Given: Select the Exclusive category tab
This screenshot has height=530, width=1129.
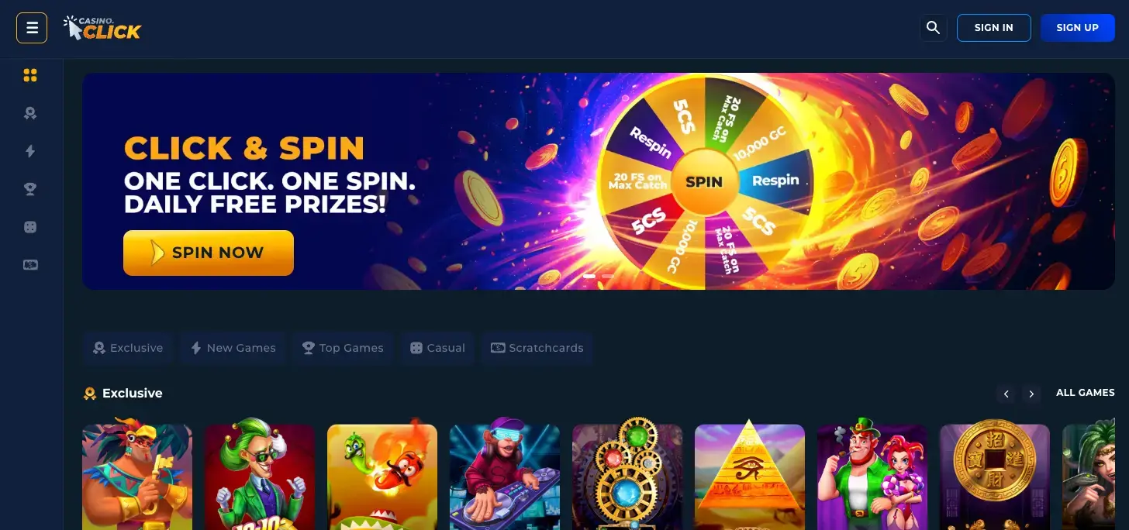Looking at the screenshot, I should [128, 348].
